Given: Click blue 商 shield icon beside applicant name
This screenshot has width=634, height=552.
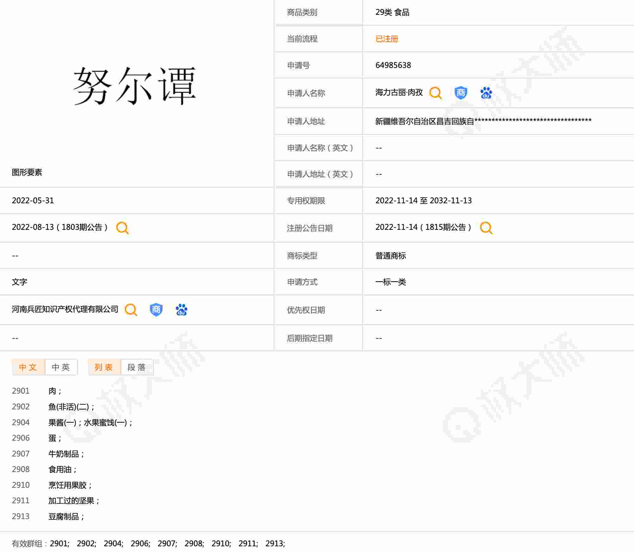Looking at the screenshot, I should pos(461,93).
